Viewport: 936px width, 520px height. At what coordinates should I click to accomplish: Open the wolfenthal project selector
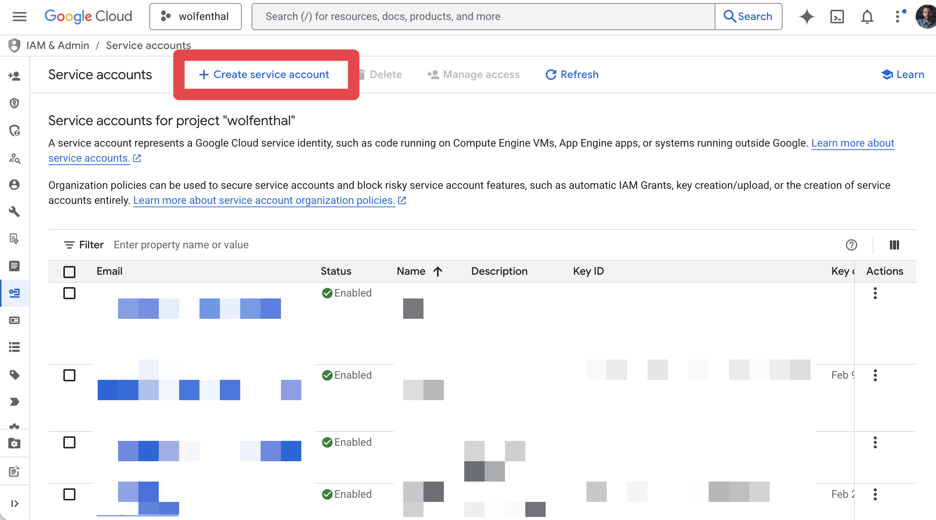tap(195, 17)
